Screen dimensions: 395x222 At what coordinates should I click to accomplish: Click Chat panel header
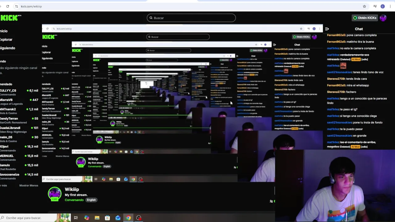point(359,29)
